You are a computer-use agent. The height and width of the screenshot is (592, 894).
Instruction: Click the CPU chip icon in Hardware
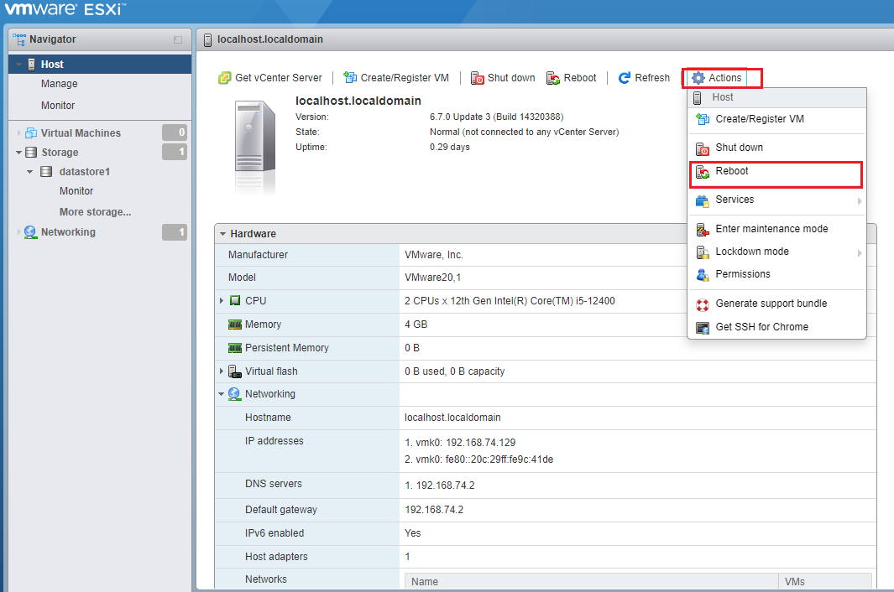tap(235, 300)
